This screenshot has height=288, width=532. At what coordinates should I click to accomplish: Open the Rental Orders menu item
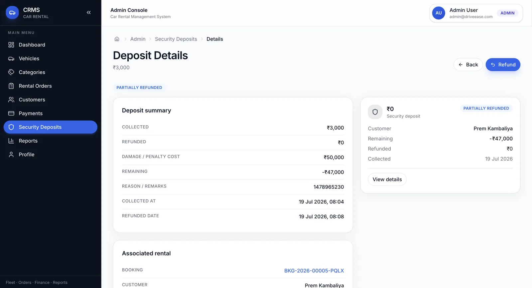coord(51,86)
